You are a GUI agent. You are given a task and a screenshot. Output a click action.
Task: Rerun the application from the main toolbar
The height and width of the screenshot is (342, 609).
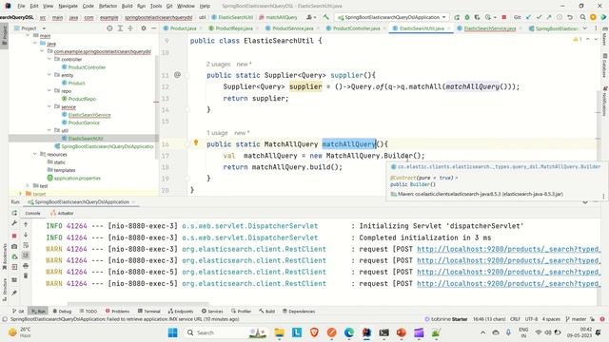[457, 17]
